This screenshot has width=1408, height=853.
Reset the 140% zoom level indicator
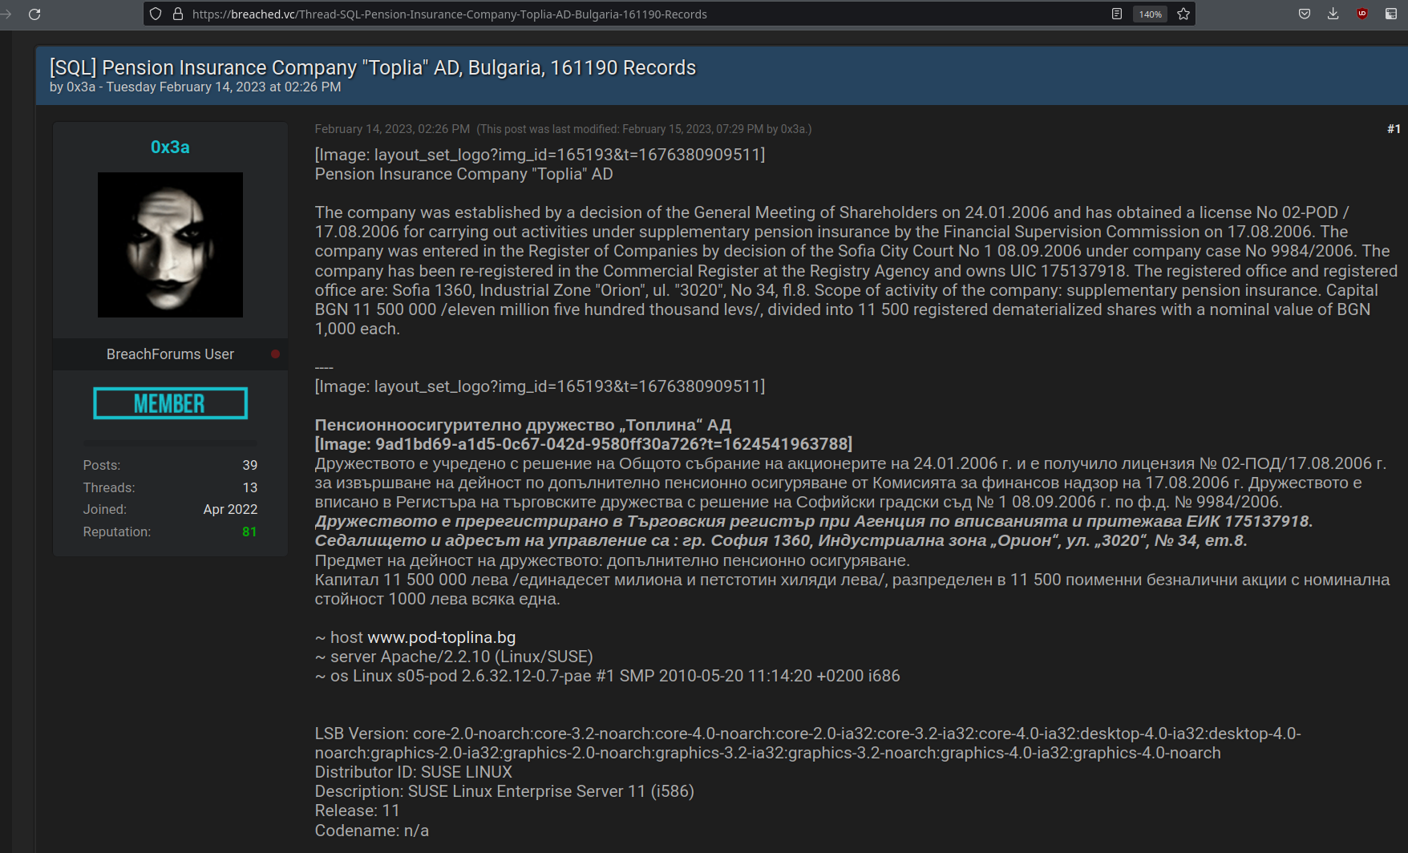coord(1151,14)
